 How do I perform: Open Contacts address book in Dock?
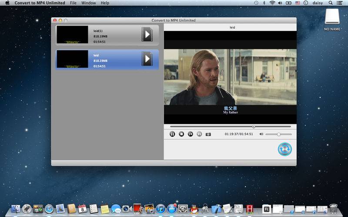click(x=71, y=209)
